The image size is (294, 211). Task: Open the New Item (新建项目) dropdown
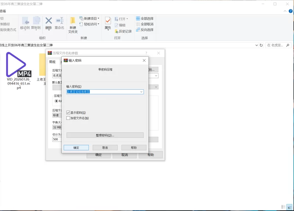[89, 18]
